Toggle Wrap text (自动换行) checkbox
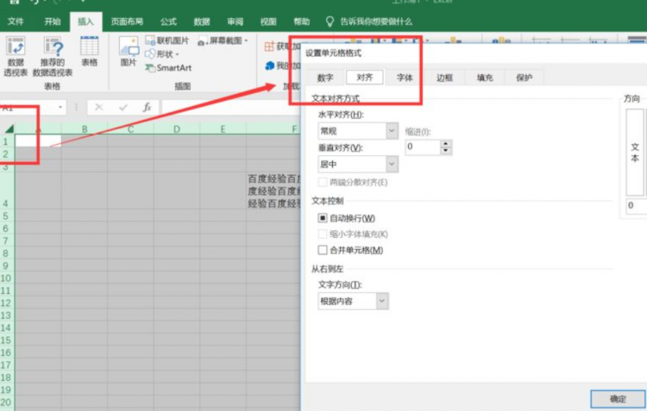 pyautogui.click(x=323, y=218)
